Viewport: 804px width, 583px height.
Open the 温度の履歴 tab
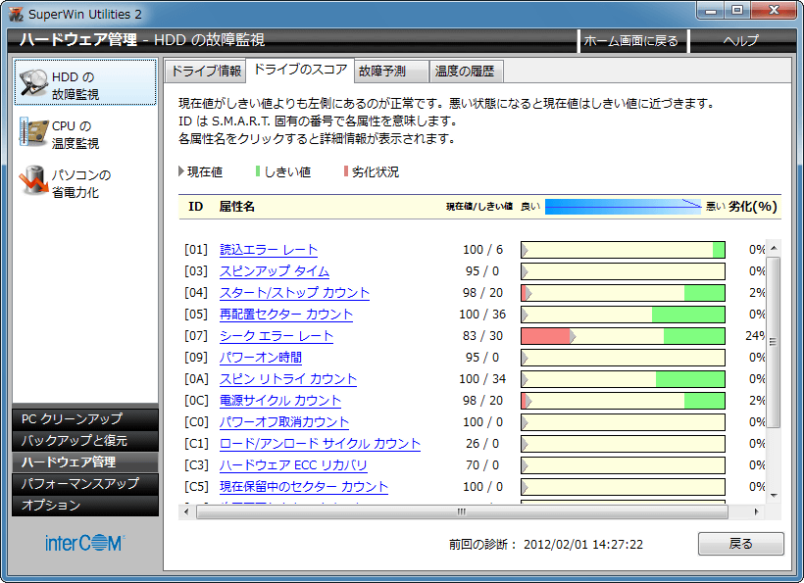tap(466, 71)
